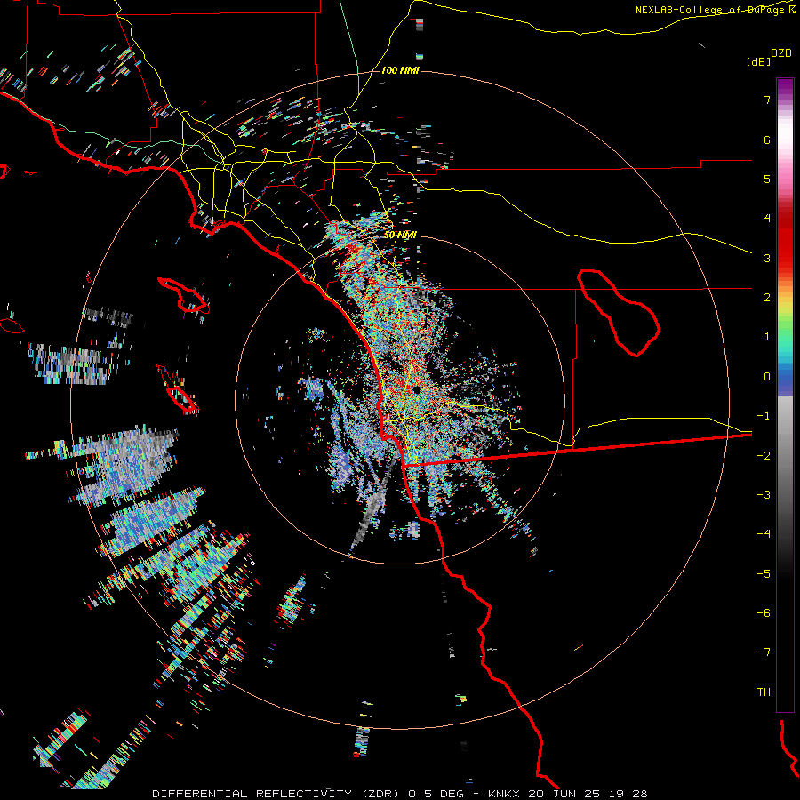
Task: Click the "100 NMI" range ring label
Action: (400, 70)
